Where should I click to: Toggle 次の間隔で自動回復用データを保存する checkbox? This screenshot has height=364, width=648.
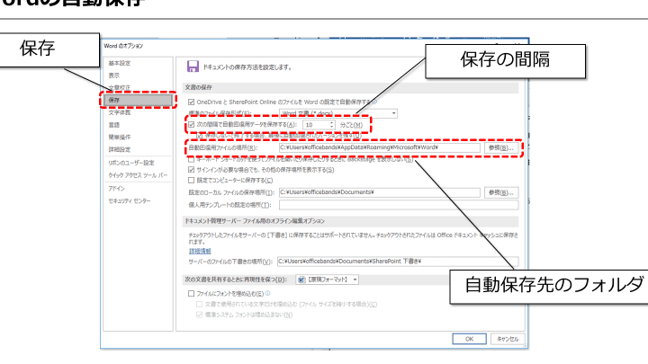(x=191, y=124)
